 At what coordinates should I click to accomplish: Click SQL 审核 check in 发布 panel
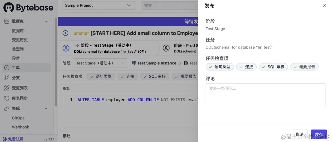(x=273, y=67)
